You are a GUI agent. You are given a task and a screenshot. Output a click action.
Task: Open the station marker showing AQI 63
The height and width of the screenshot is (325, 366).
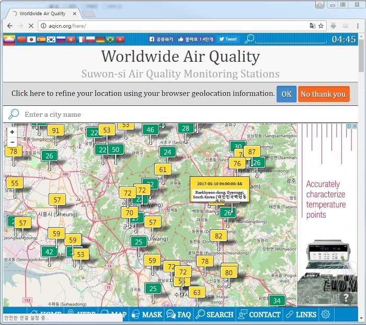coord(197,292)
